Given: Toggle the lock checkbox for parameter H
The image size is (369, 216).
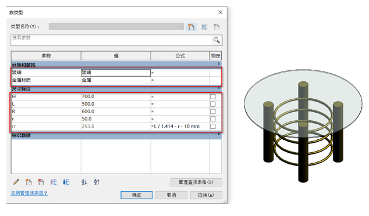Looking at the screenshot, I should tap(213, 96).
